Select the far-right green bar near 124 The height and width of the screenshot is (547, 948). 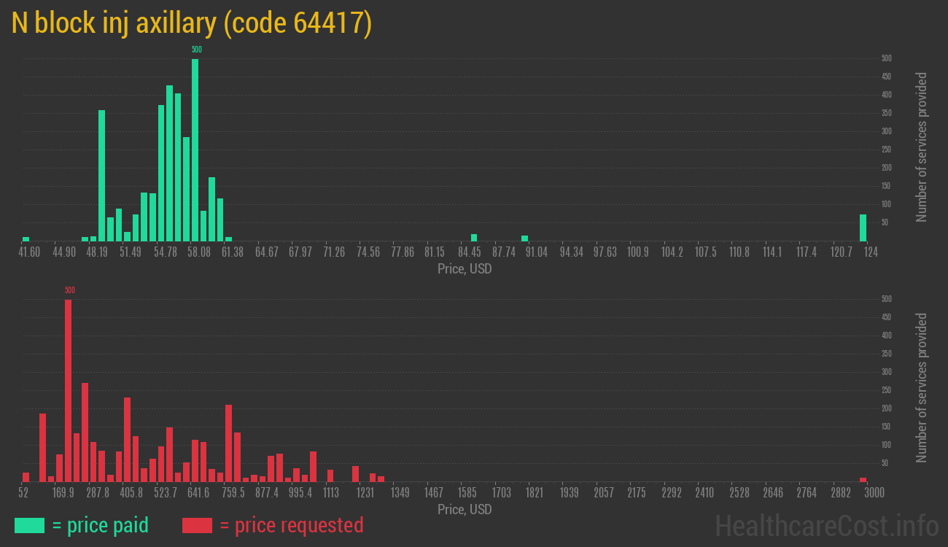[x=863, y=228]
